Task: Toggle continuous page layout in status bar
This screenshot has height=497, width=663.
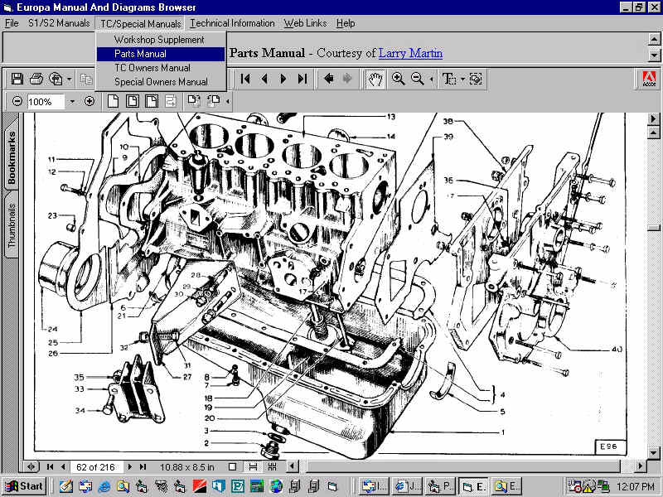Action: [x=253, y=467]
